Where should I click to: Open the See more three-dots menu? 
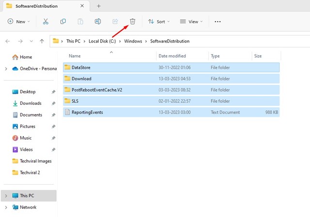click(x=217, y=22)
